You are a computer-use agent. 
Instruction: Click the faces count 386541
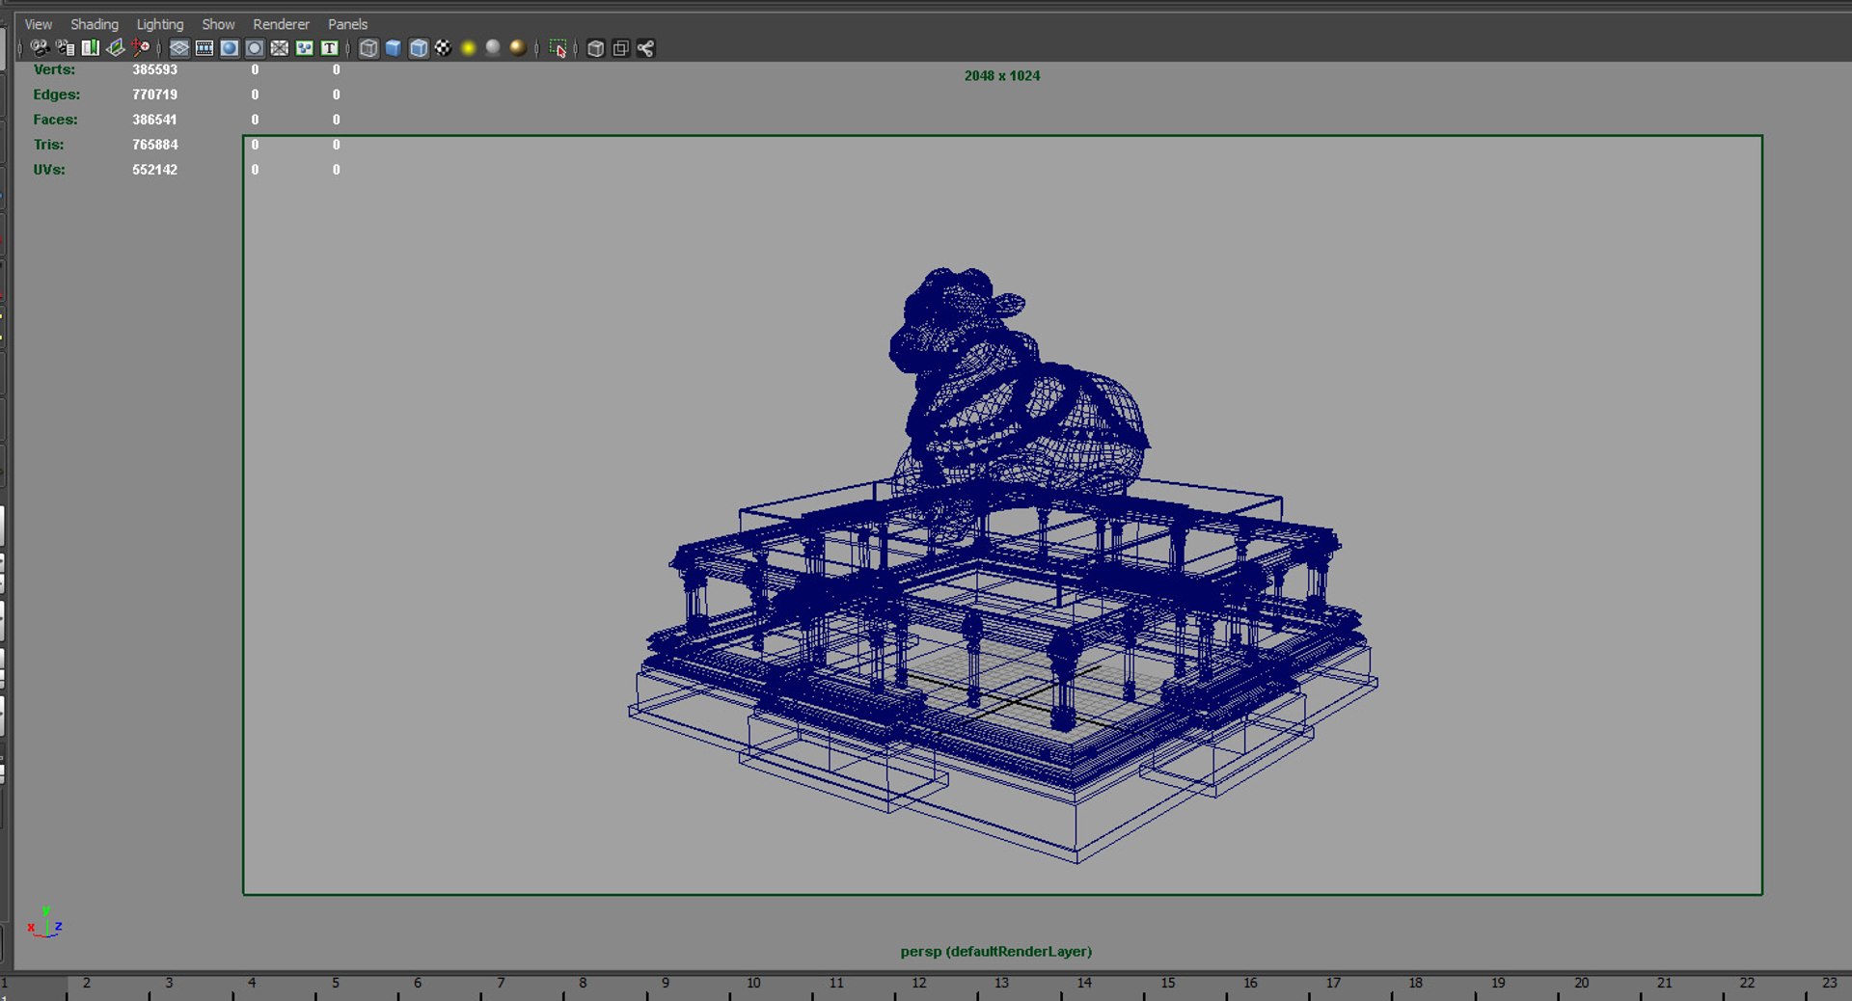154,120
